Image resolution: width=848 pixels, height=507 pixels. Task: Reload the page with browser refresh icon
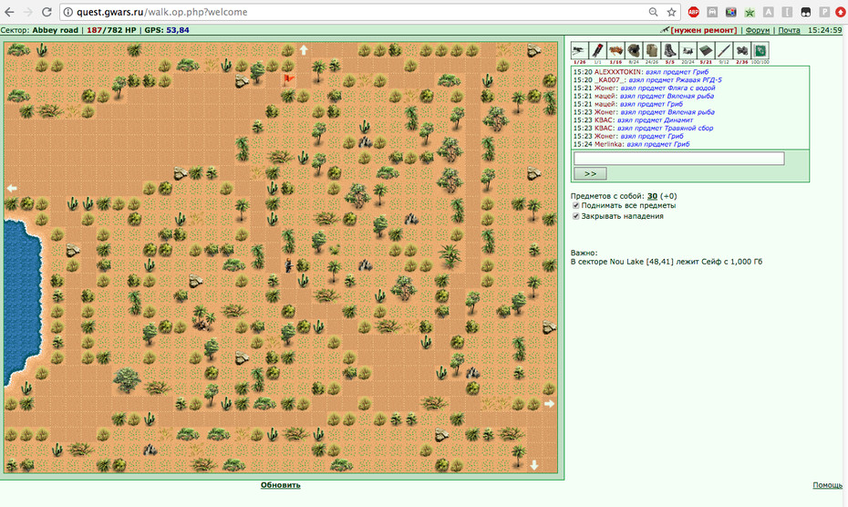click(47, 12)
